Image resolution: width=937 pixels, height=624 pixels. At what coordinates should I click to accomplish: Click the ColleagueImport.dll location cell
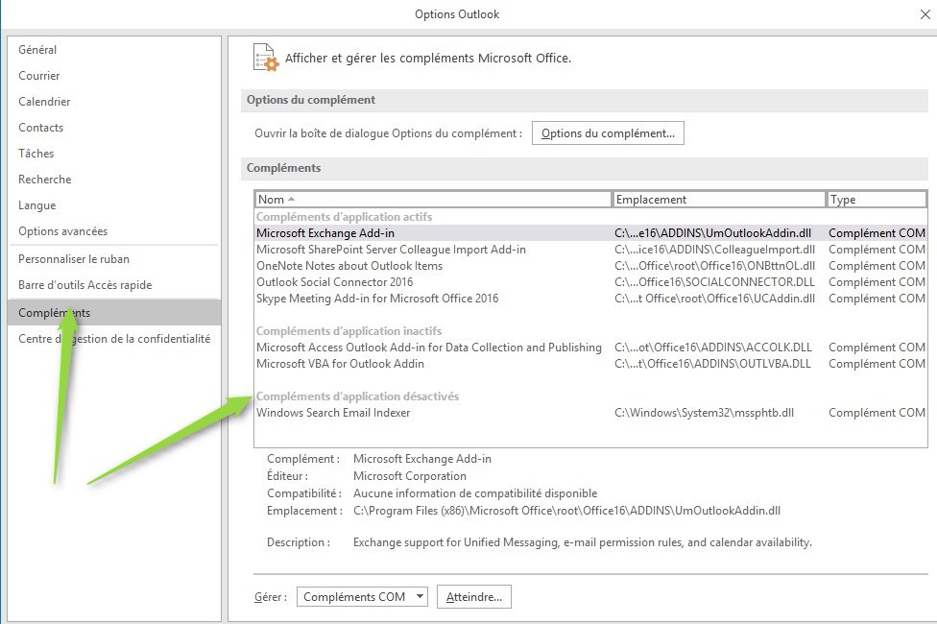(x=714, y=250)
